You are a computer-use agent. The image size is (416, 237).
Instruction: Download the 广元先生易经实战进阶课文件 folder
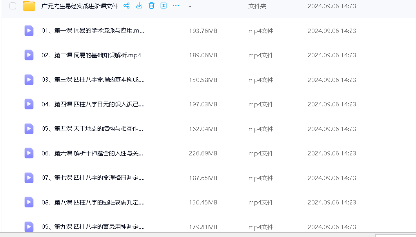point(139,6)
